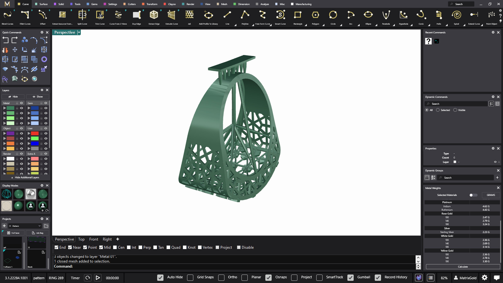Toggle the Selected Materials switch
This screenshot has width=503, height=283.
tap(473, 195)
